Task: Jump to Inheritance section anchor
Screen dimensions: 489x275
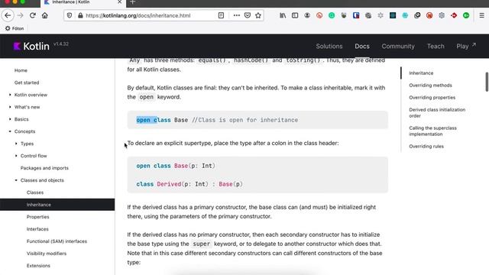Action: pyautogui.click(x=421, y=73)
